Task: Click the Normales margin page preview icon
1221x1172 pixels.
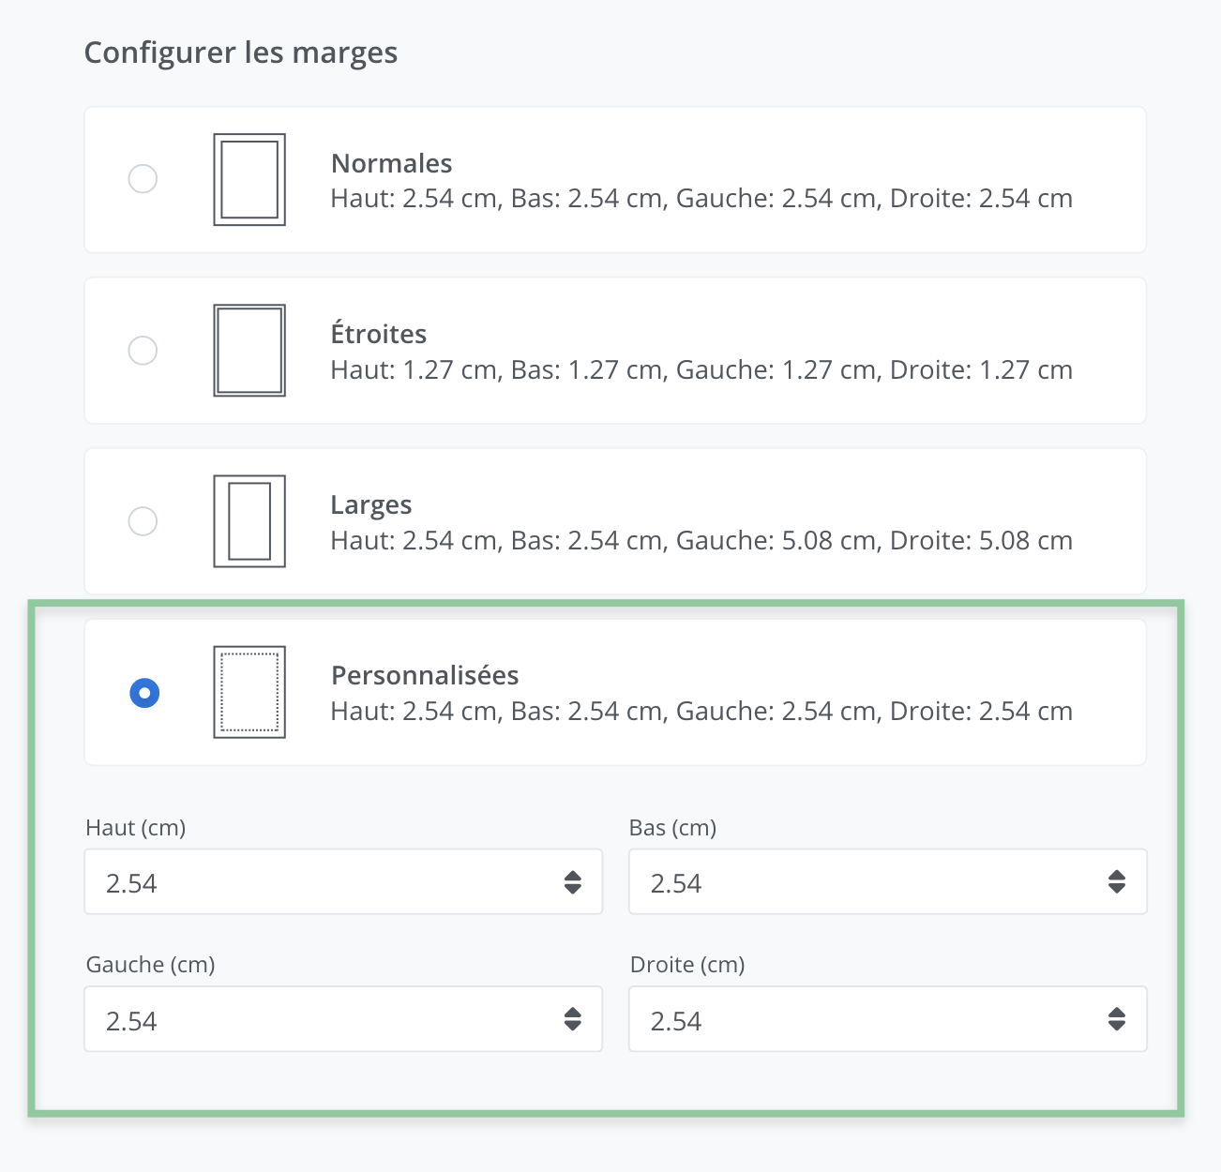Action: (x=249, y=179)
